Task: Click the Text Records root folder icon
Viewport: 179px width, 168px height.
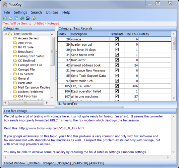Action: coord(10,34)
